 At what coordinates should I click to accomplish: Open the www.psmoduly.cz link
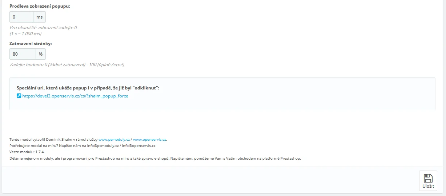tap(114, 139)
